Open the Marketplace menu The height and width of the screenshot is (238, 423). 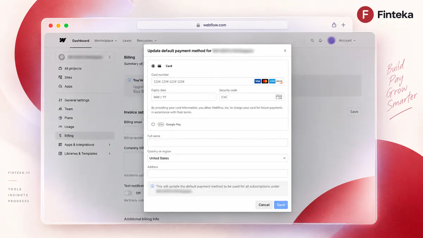pyautogui.click(x=105, y=41)
